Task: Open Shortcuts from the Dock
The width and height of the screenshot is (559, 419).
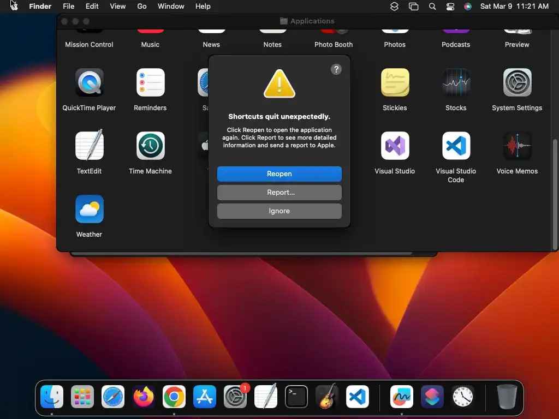Action: [x=432, y=397]
